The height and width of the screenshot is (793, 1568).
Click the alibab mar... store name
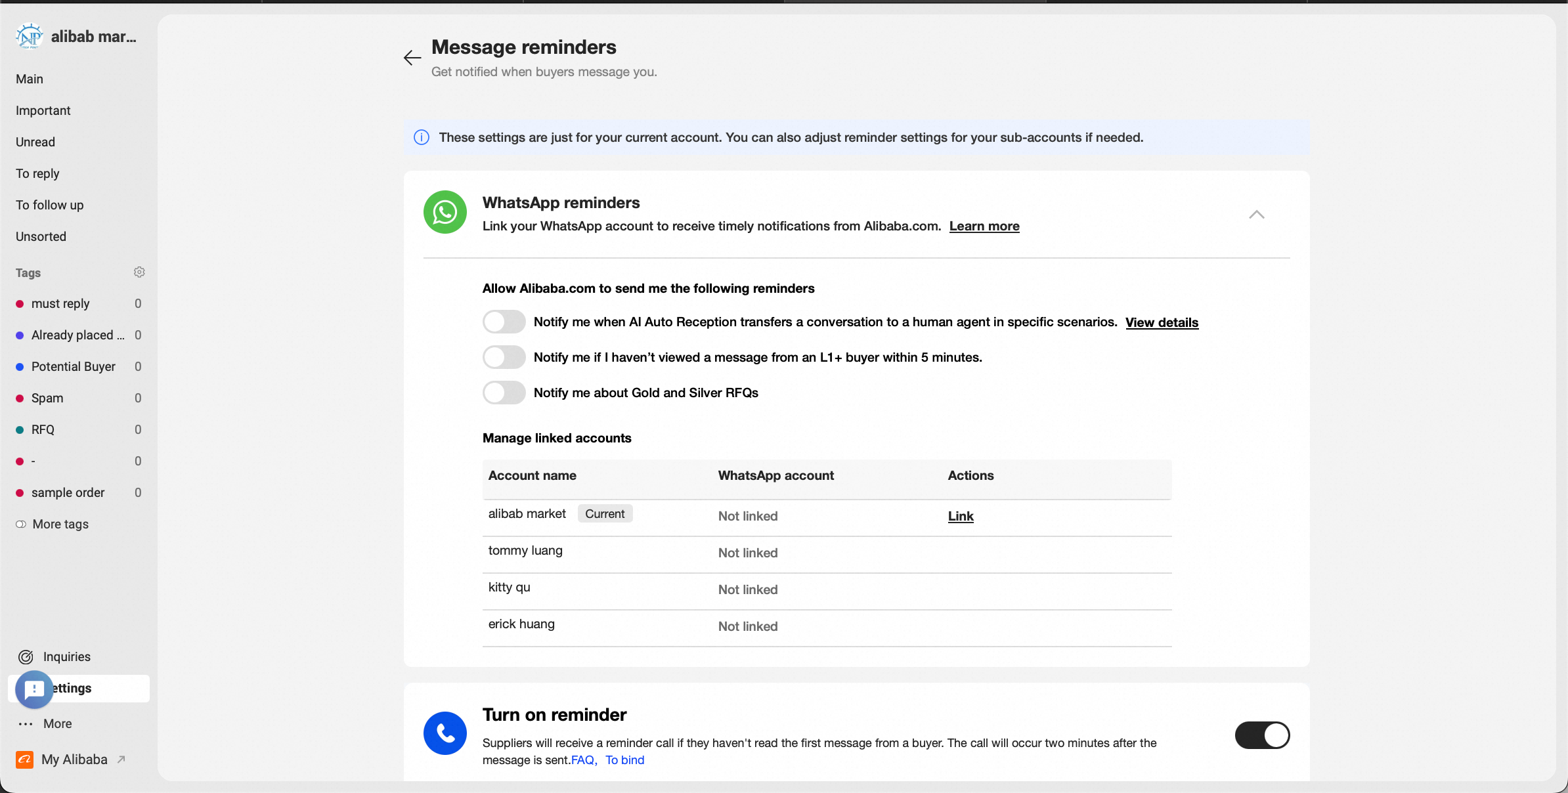[94, 37]
